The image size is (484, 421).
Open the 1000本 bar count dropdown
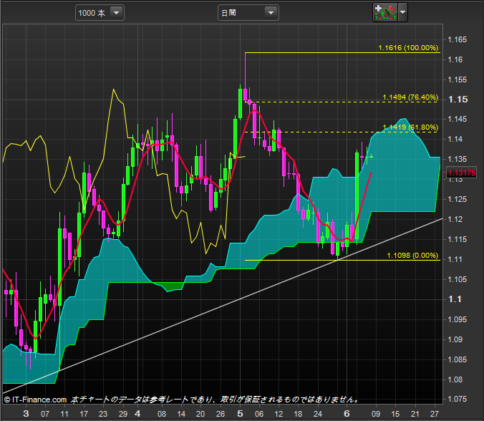click(100, 13)
